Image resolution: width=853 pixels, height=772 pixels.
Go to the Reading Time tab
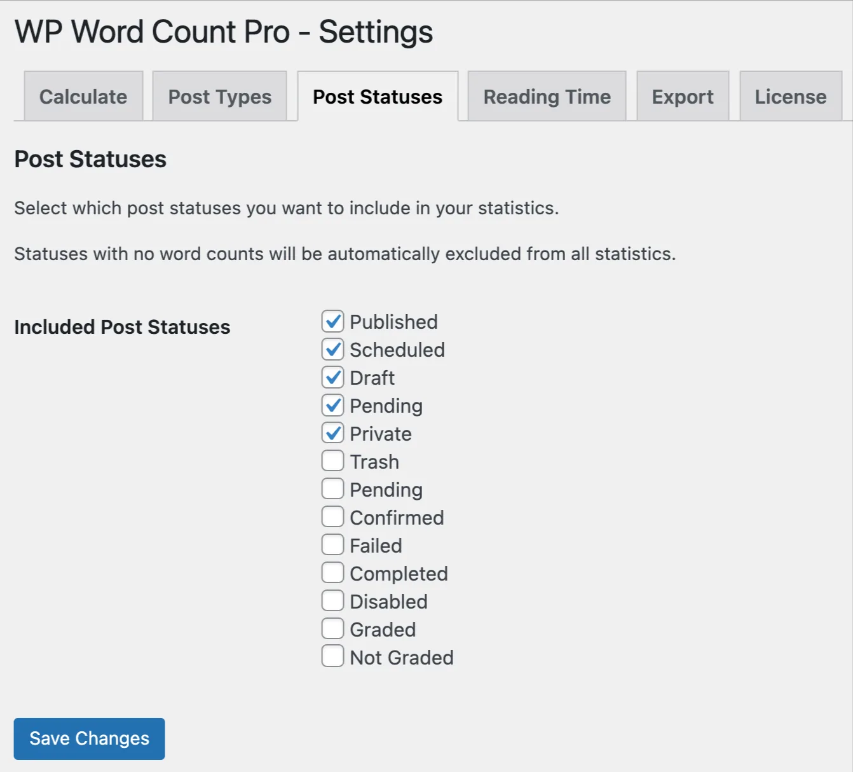click(x=547, y=97)
